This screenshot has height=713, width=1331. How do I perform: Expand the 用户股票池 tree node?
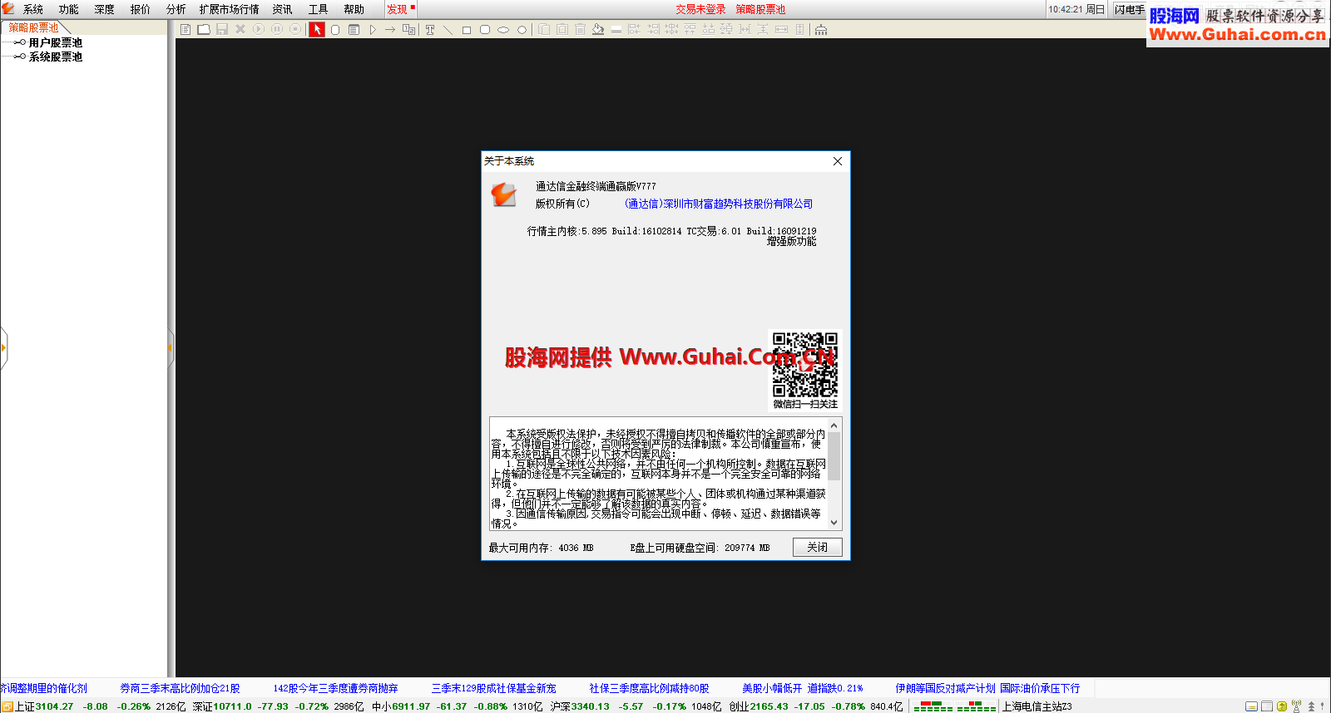coord(19,42)
